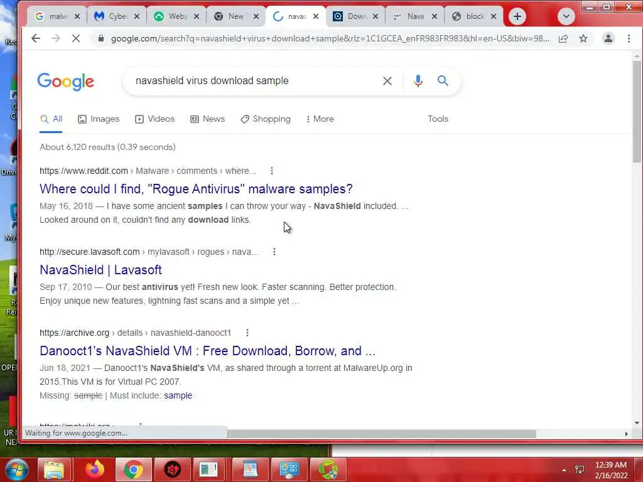The width and height of the screenshot is (643, 482).
Task: Open the tab search dropdown arrow
Action: click(566, 16)
